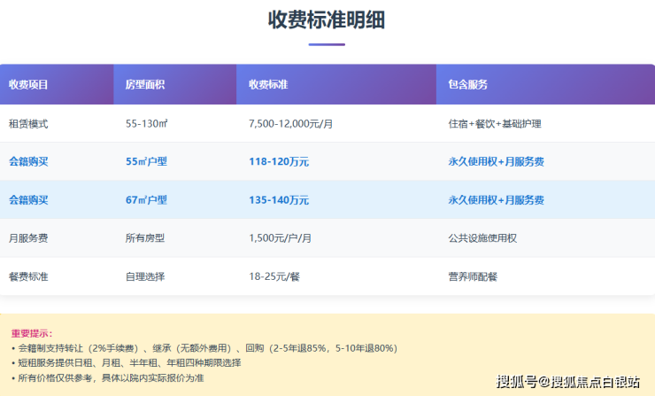Select the 营养师配餐 service cell
Viewport: 655px width, 396px height.
click(x=473, y=276)
